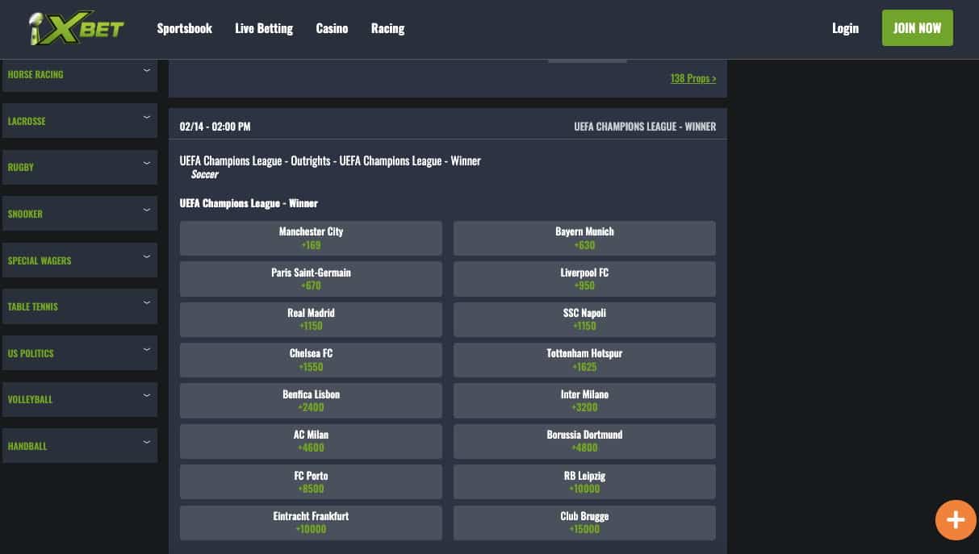
Task: Select SSC Napoli +1150 outcome
Action: (x=584, y=319)
